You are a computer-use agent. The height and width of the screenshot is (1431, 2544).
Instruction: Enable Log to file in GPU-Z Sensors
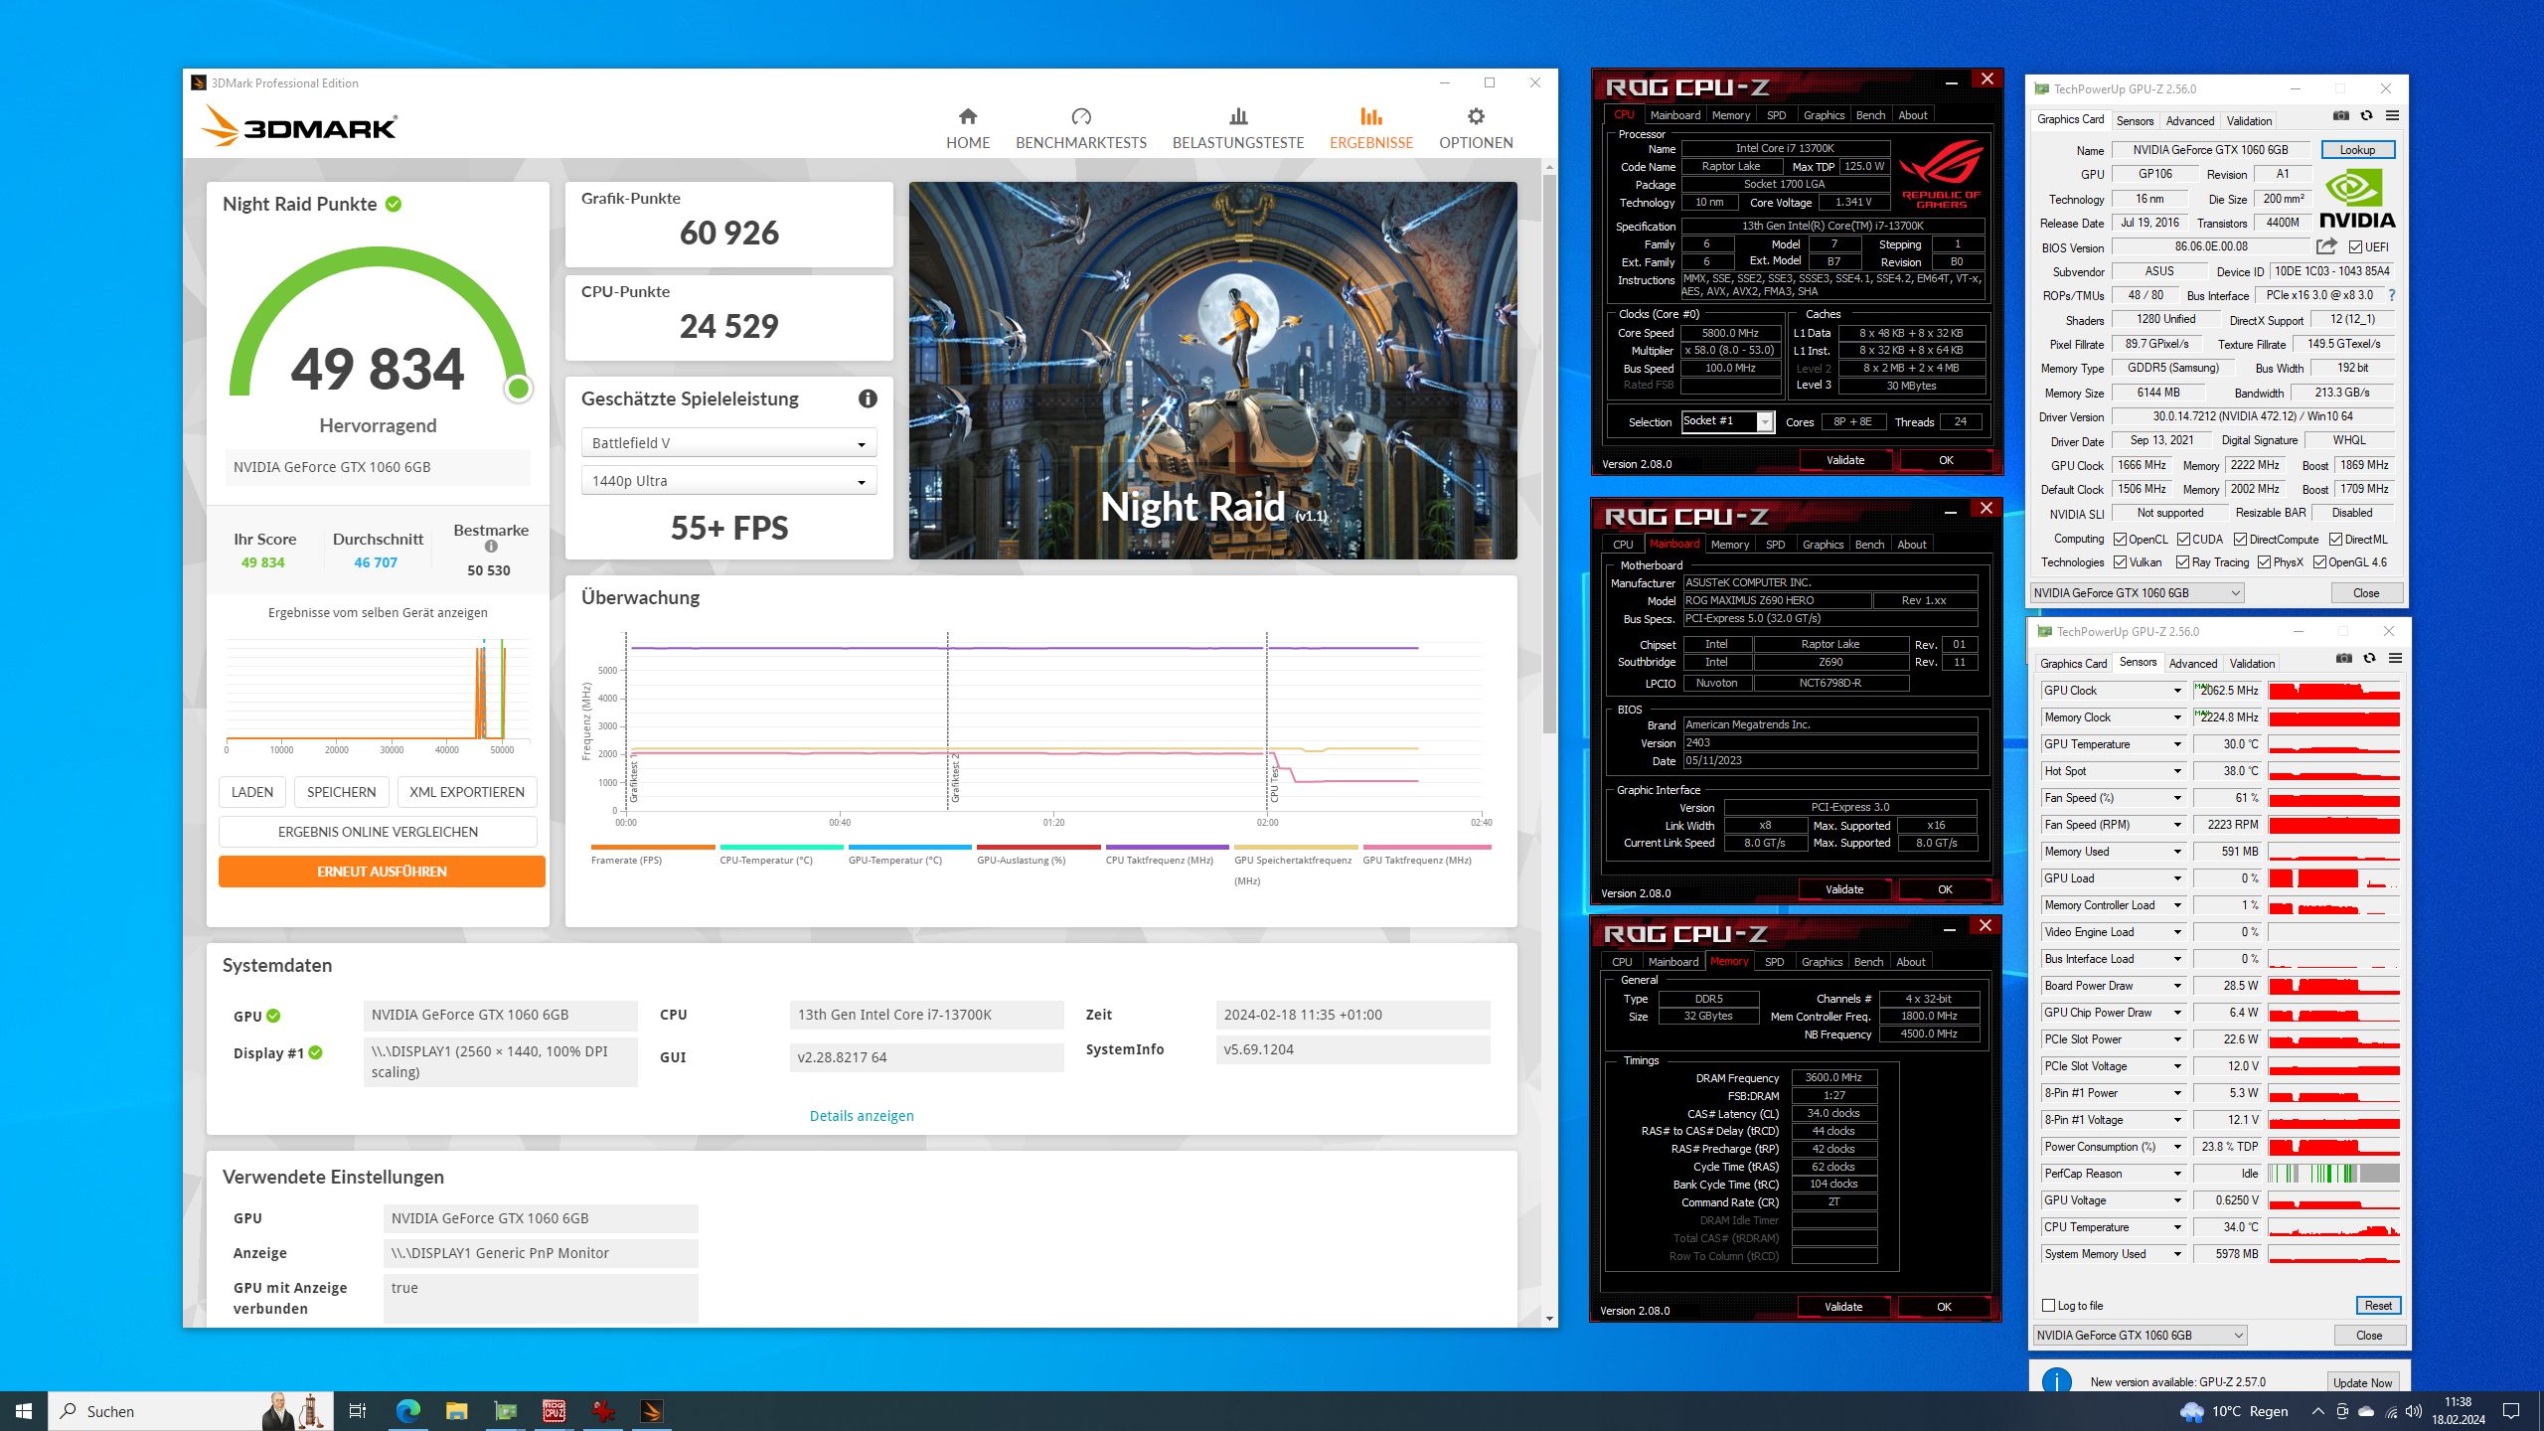[x=2048, y=1306]
